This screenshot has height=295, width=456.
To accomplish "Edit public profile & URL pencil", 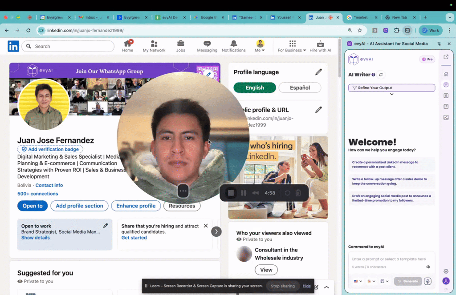I will coord(318,110).
